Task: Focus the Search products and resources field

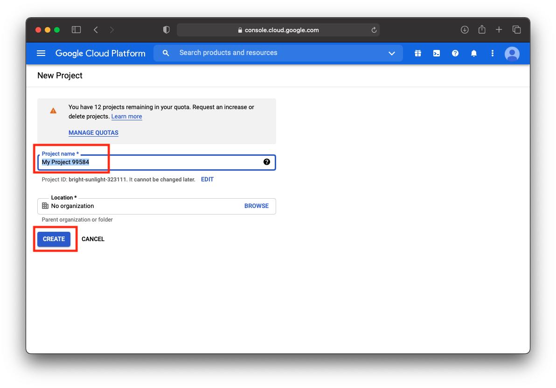Action: point(278,53)
